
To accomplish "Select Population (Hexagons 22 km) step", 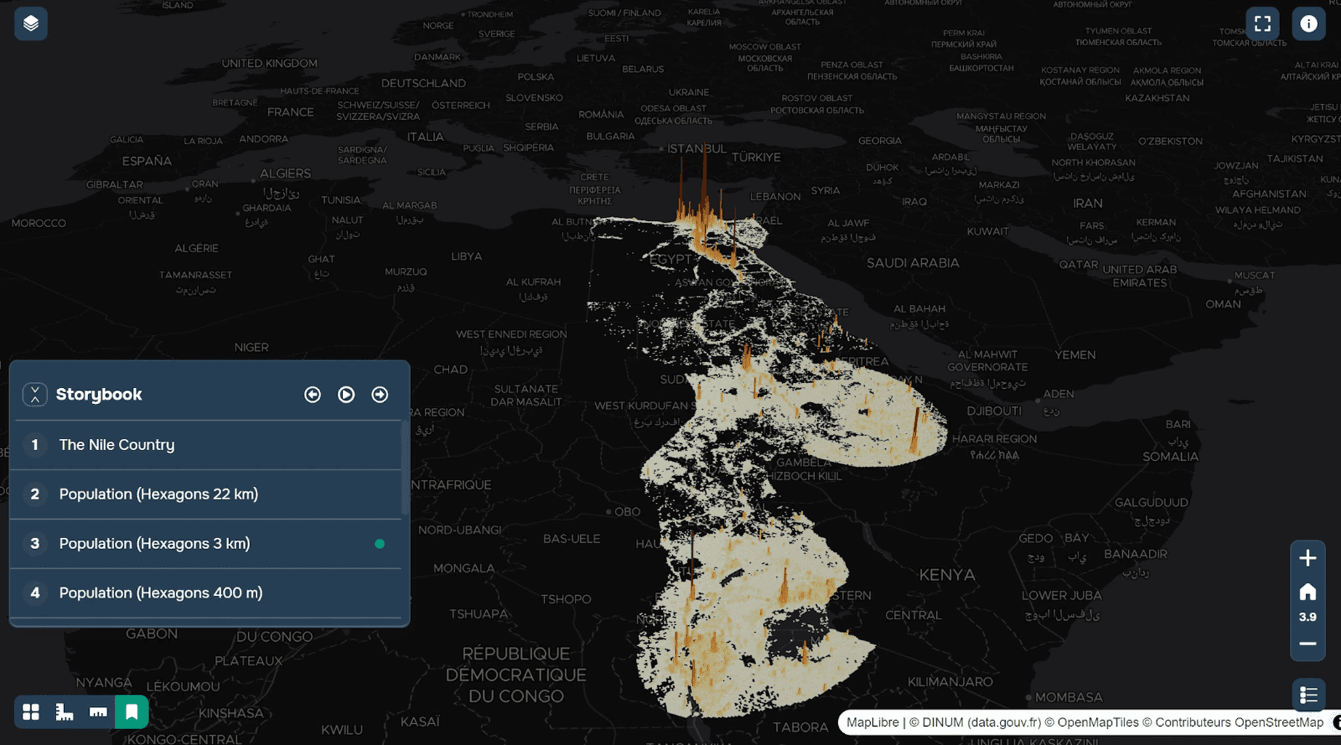I will pos(158,494).
